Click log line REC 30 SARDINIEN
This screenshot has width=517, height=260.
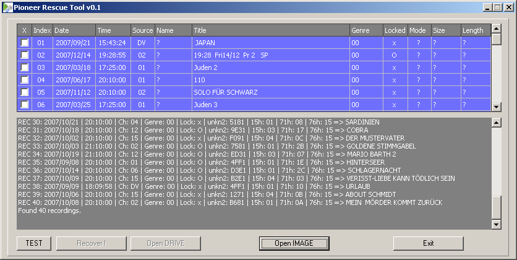pos(199,122)
